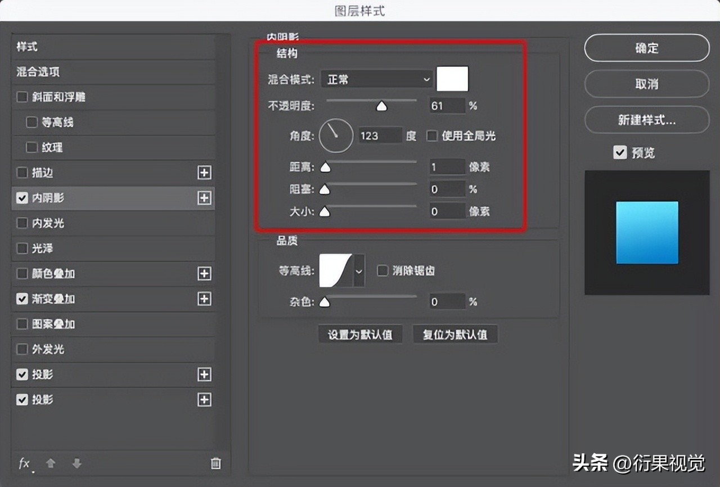Click the 复位为默认值 button
This screenshot has width=720, height=487.
tap(456, 333)
